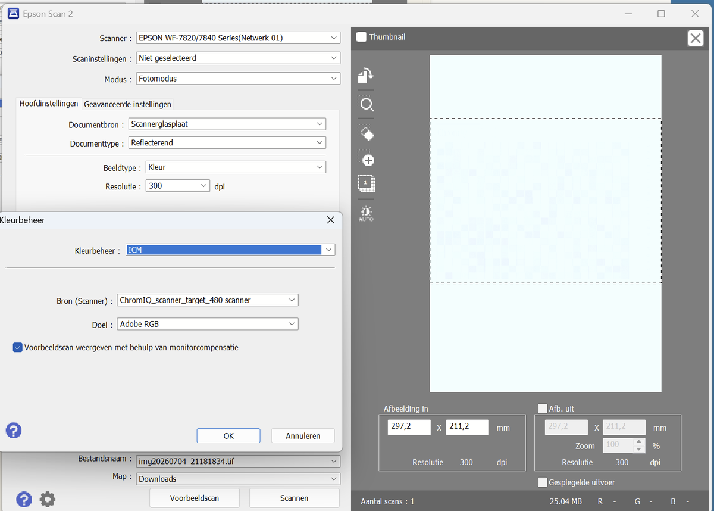This screenshot has width=714, height=511.
Task: Toggle Voorbeeldscan weergeven met monitorcompensatie checkbox
Action: tap(18, 347)
